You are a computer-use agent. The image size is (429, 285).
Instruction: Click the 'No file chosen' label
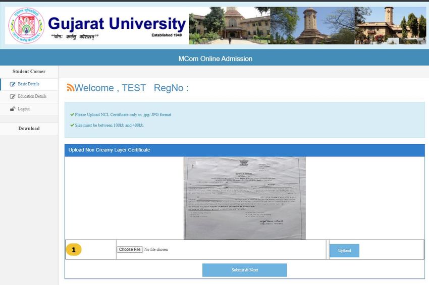(156, 250)
